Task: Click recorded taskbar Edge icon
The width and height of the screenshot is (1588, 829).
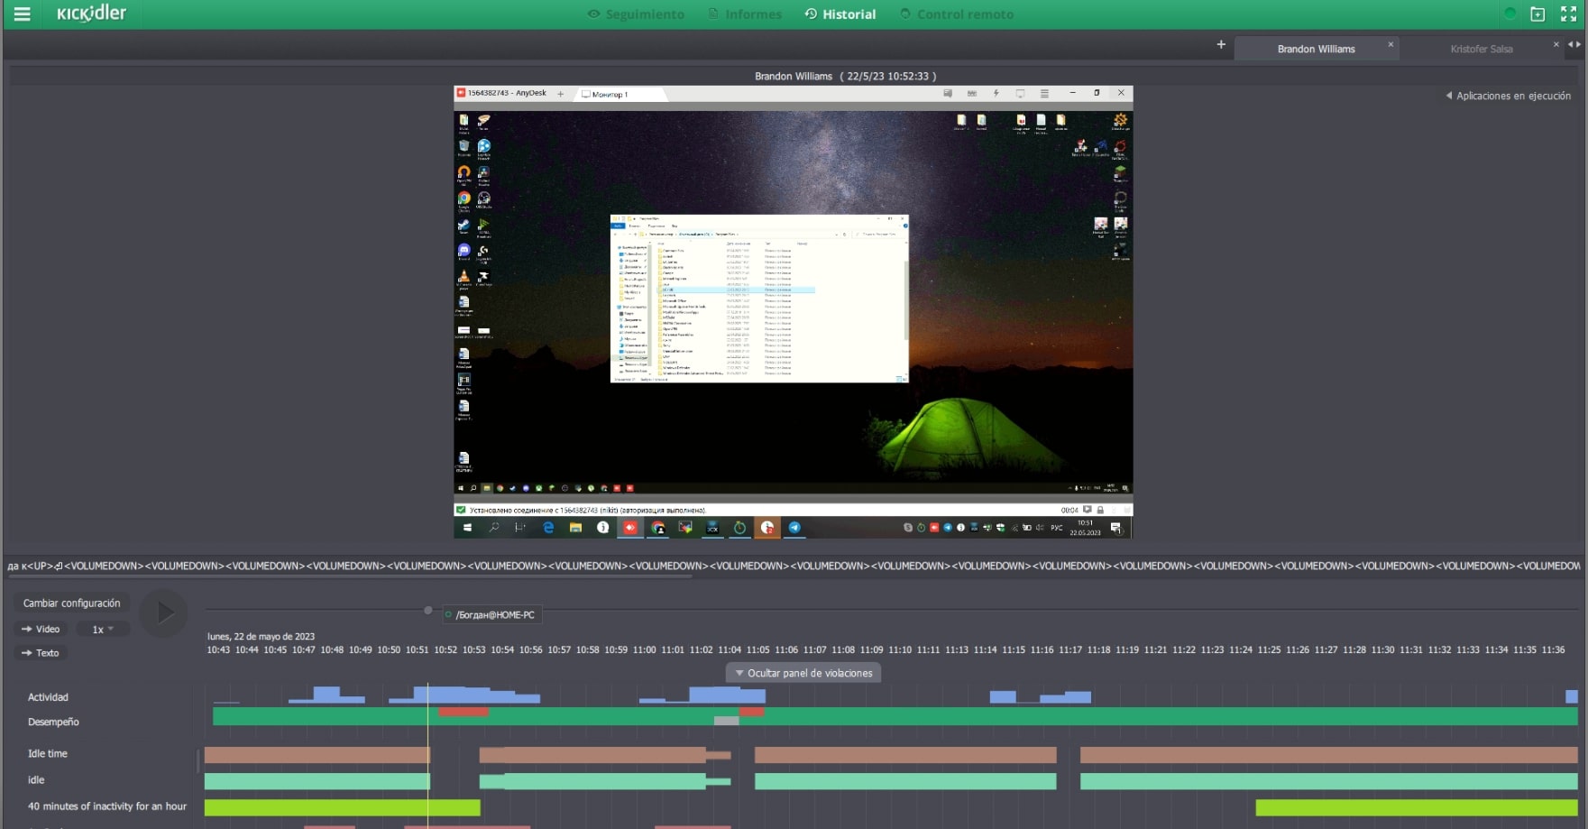Action: (x=548, y=528)
